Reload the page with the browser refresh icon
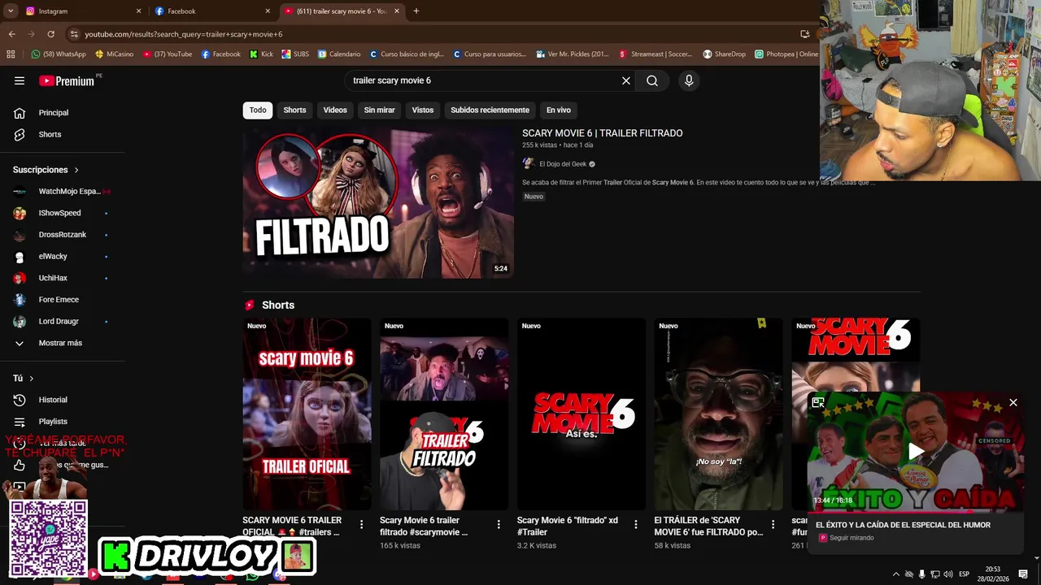The image size is (1041, 585). click(50, 34)
